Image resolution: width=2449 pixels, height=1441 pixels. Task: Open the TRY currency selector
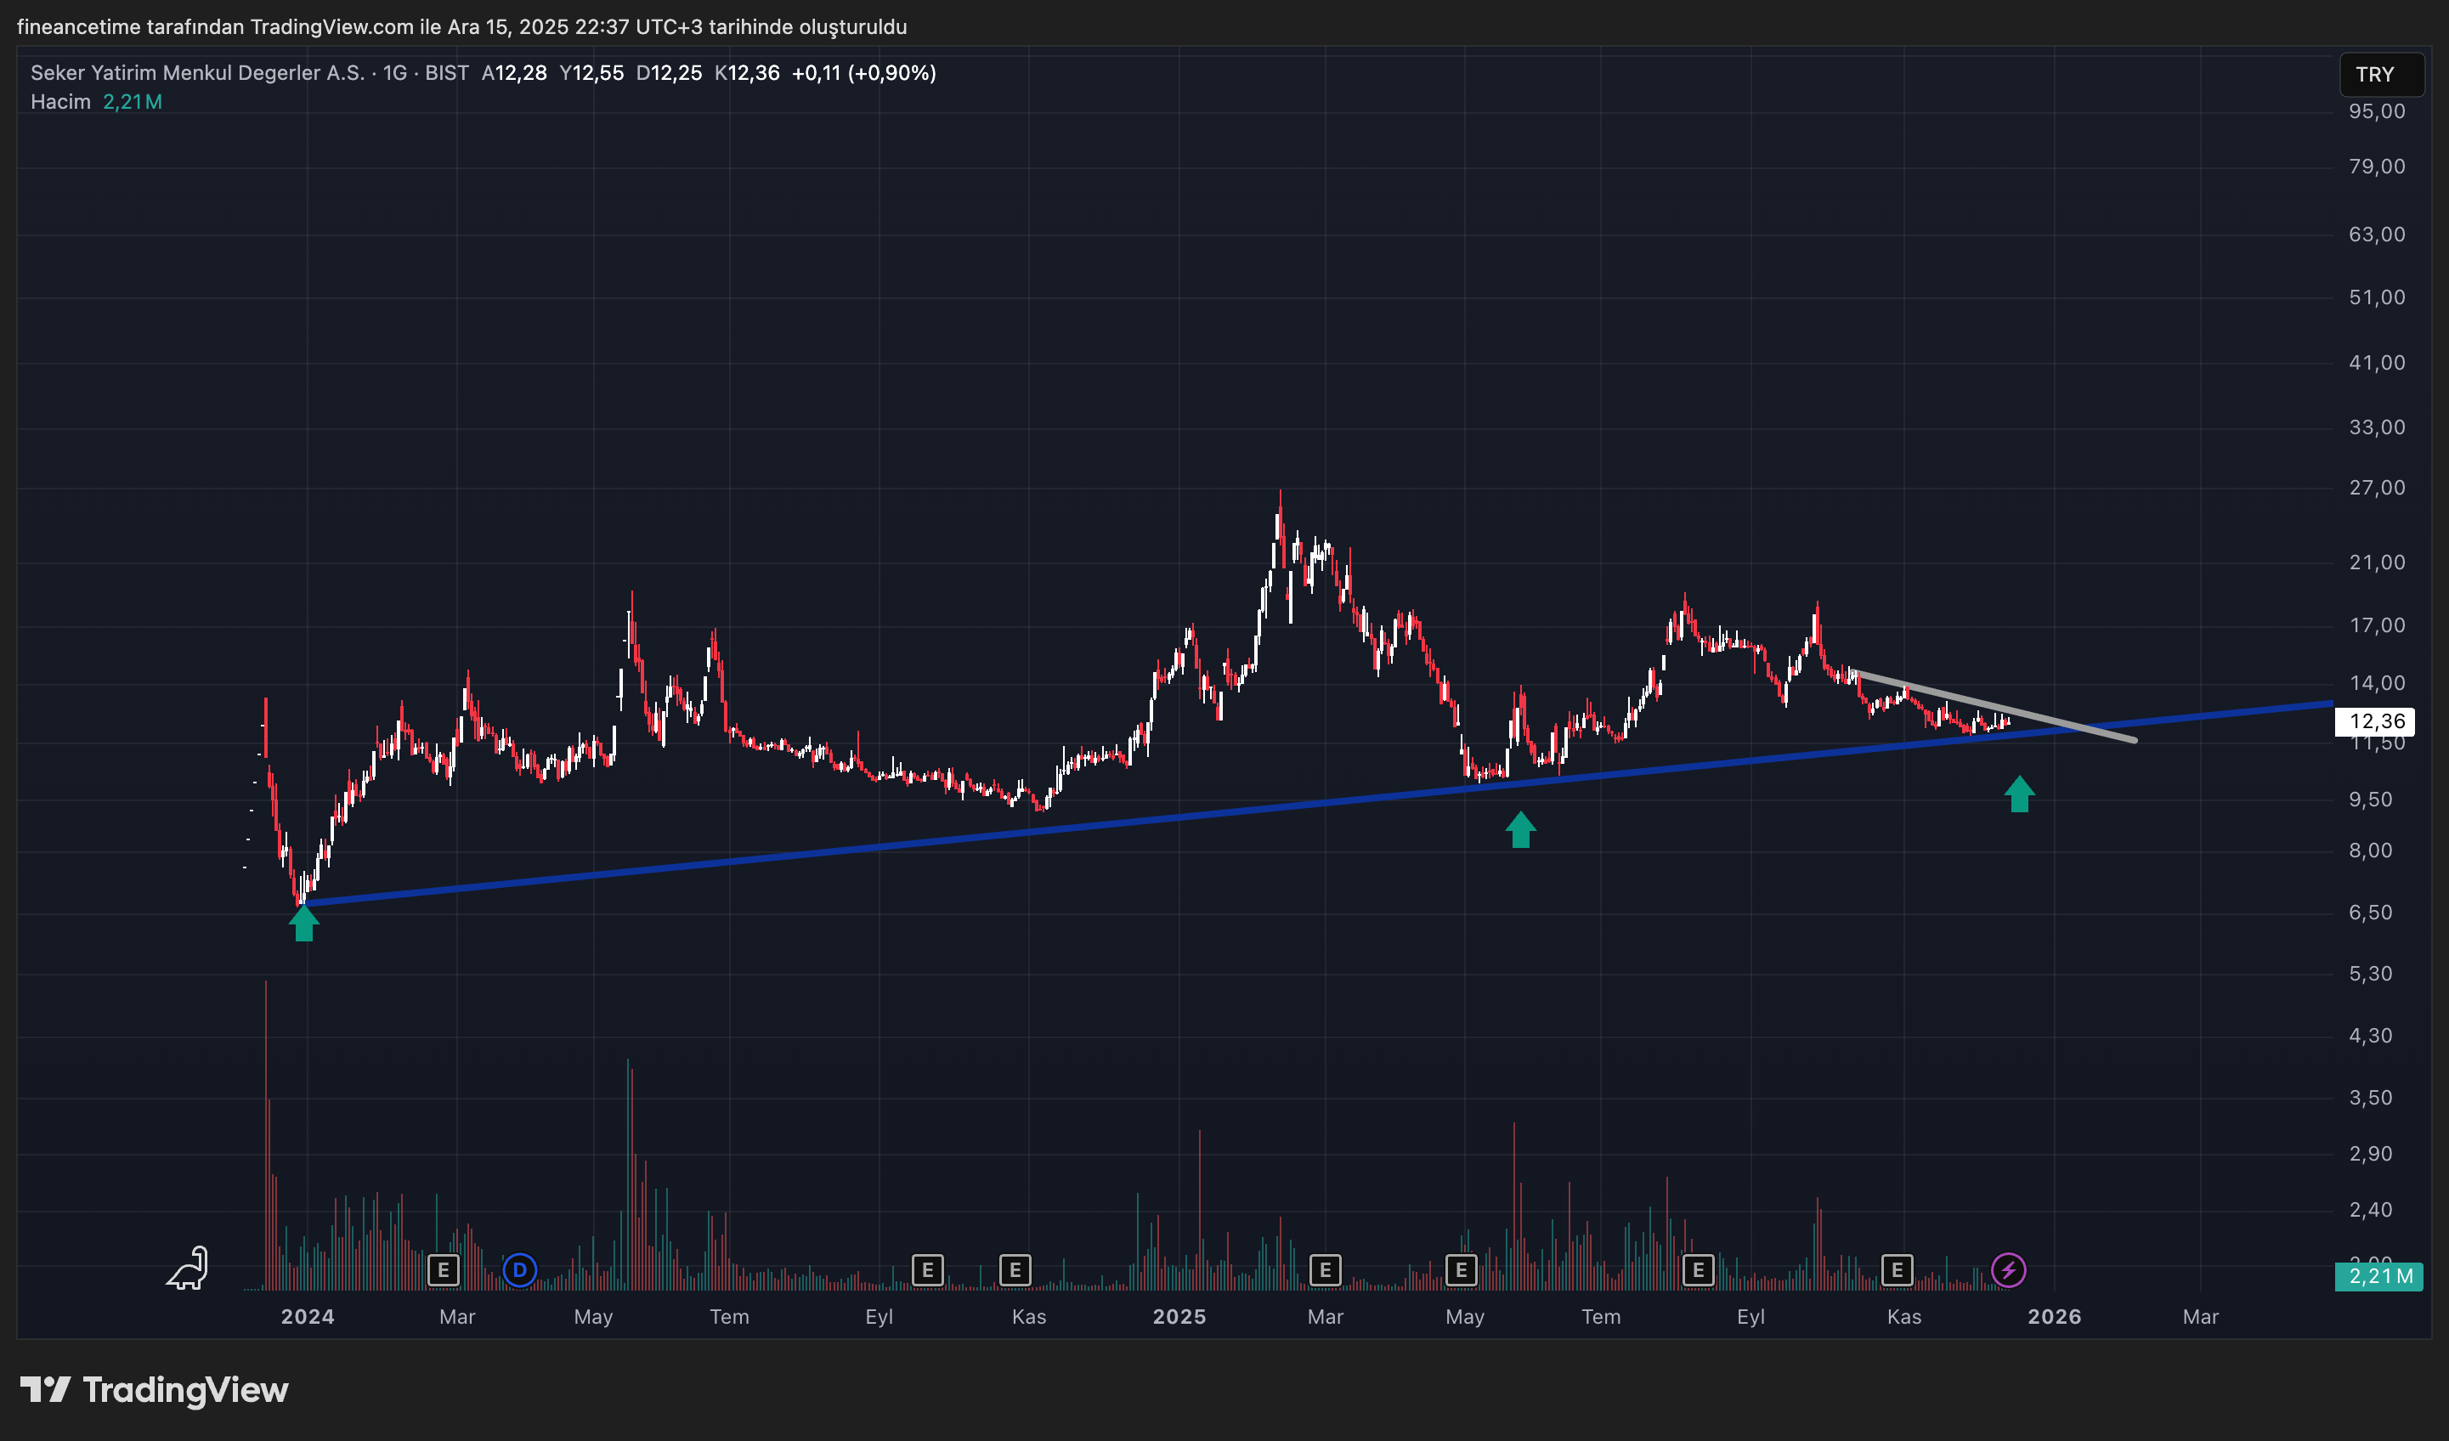click(x=2380, y=75)
